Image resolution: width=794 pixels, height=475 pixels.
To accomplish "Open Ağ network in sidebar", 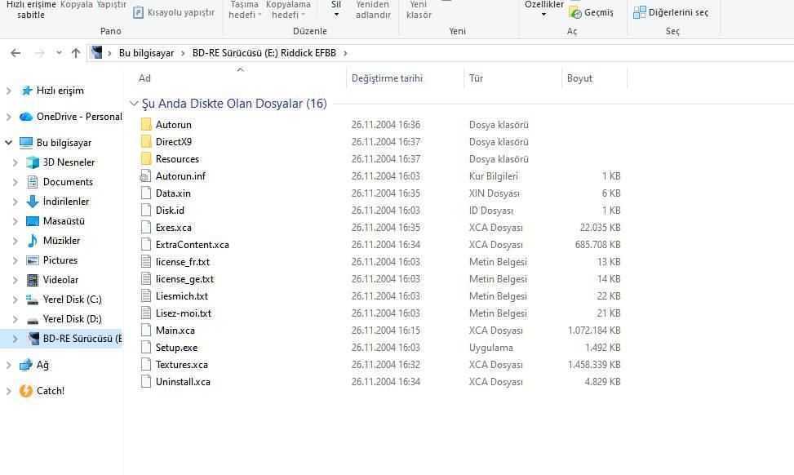I will point(42,365).
